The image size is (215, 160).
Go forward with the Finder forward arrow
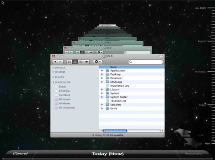61,62
